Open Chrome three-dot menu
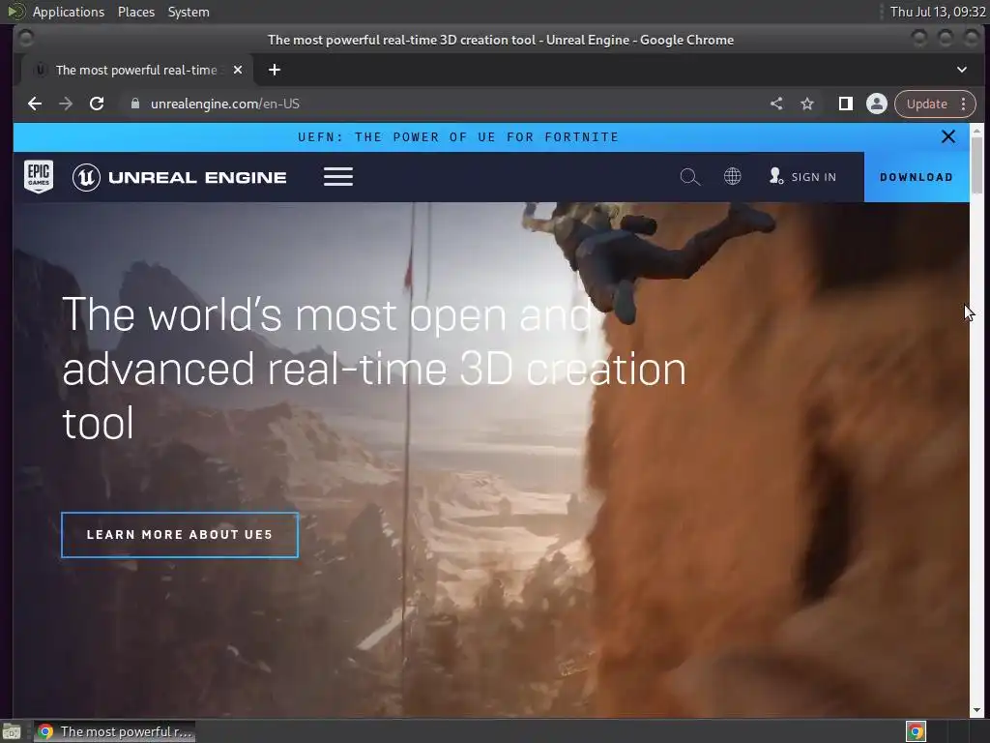The width and height of the screenshot is (990, 743). tap(964, 104)
